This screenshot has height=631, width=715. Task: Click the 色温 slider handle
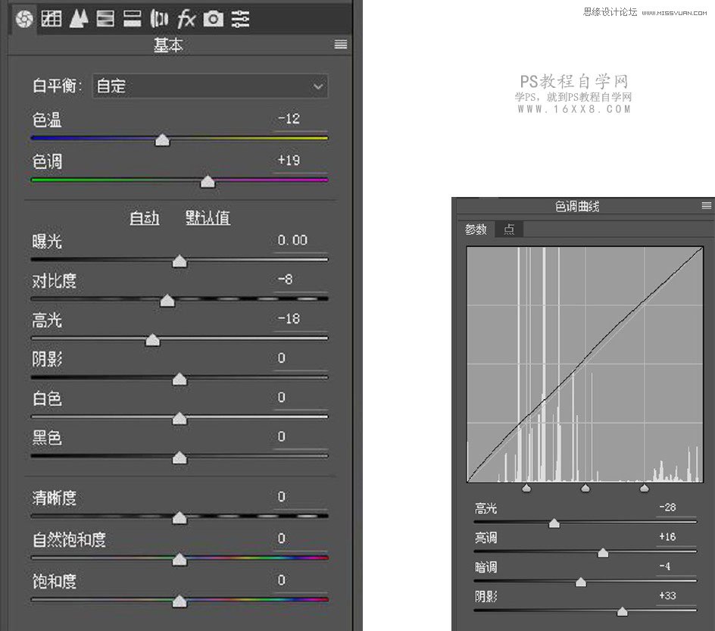(162, 140)
